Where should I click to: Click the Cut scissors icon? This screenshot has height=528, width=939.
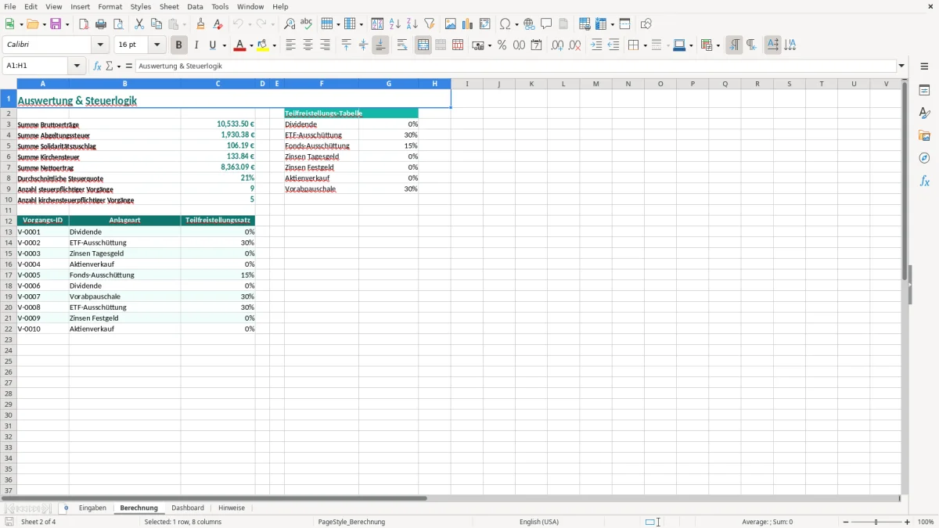tap(139, 24)
